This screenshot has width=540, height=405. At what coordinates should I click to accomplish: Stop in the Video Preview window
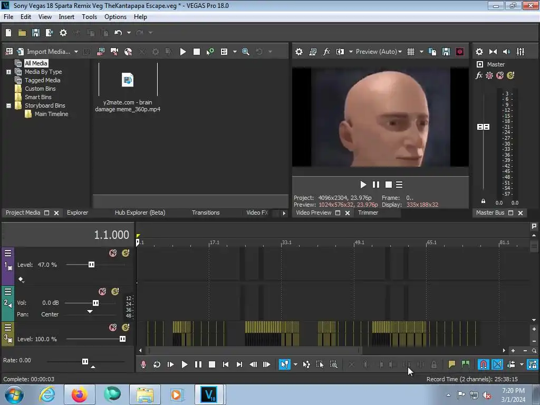pos(389,185)
